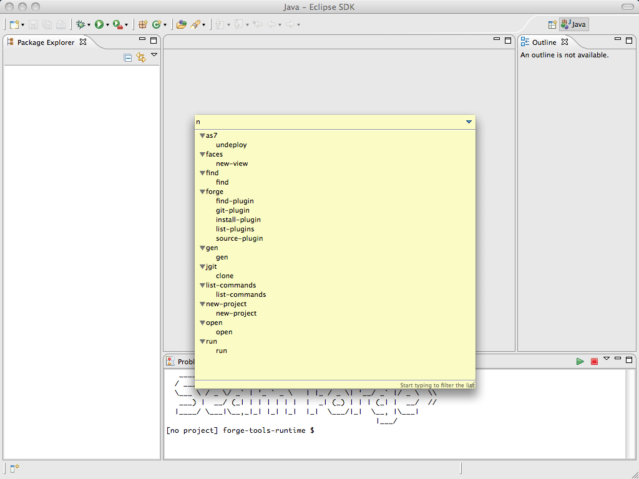
Task: Collapse the find tree node
Action: (x=202, y=173)
